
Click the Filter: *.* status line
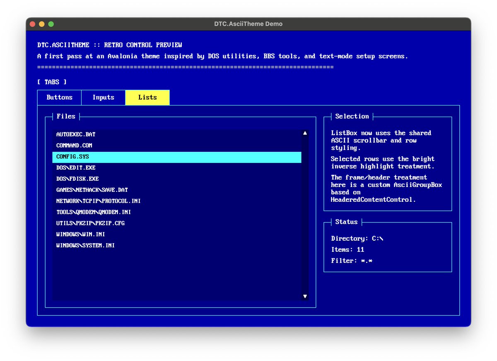[352, 261]
